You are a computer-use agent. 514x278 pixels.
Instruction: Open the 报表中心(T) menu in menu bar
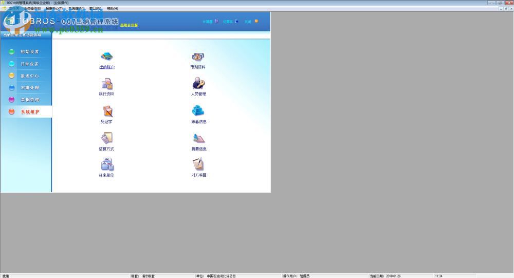pyautogui.click(x=54, y=9)
